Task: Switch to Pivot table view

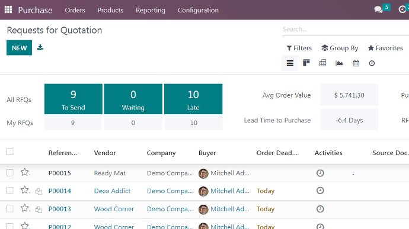Action: point(322,63)
